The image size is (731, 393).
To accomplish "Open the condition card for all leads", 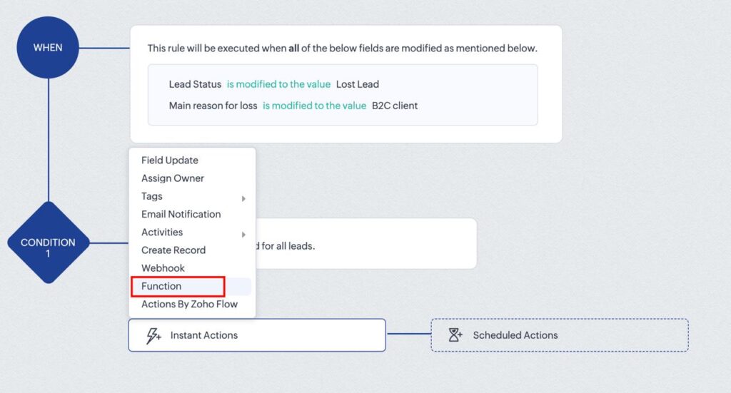I will click(x=366, y=243).
